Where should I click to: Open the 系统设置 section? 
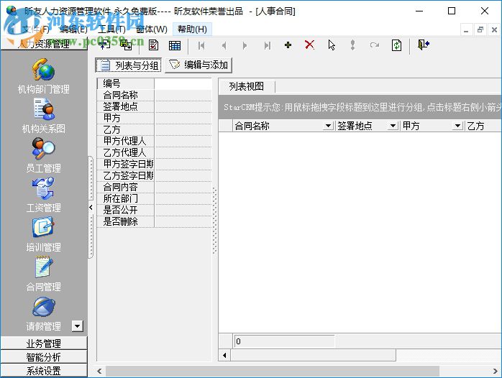pyautogui.click(x=44, y=371)
